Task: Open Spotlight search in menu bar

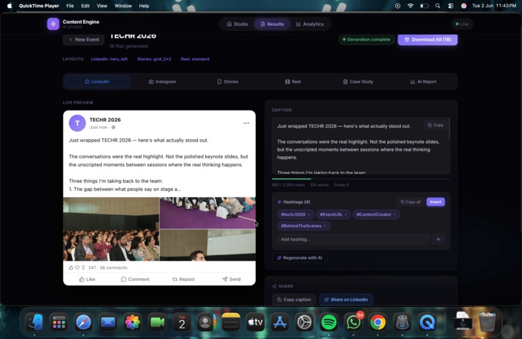Action: click(x=438, y=6)
